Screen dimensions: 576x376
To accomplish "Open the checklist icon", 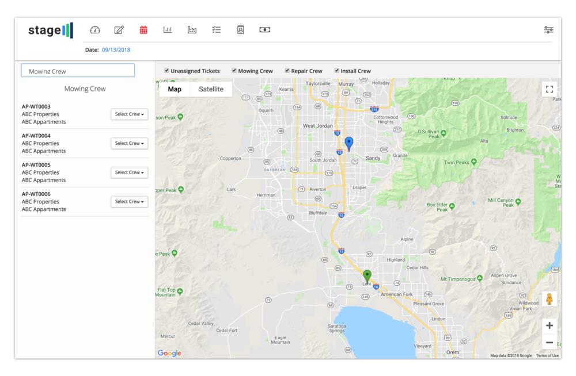I will (x=217, y=30).
